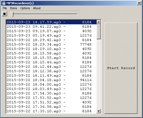143x118 pixels.
Task: Select recording 2015-09-22 18.04.00.mp3
Action: pos(52,84)
